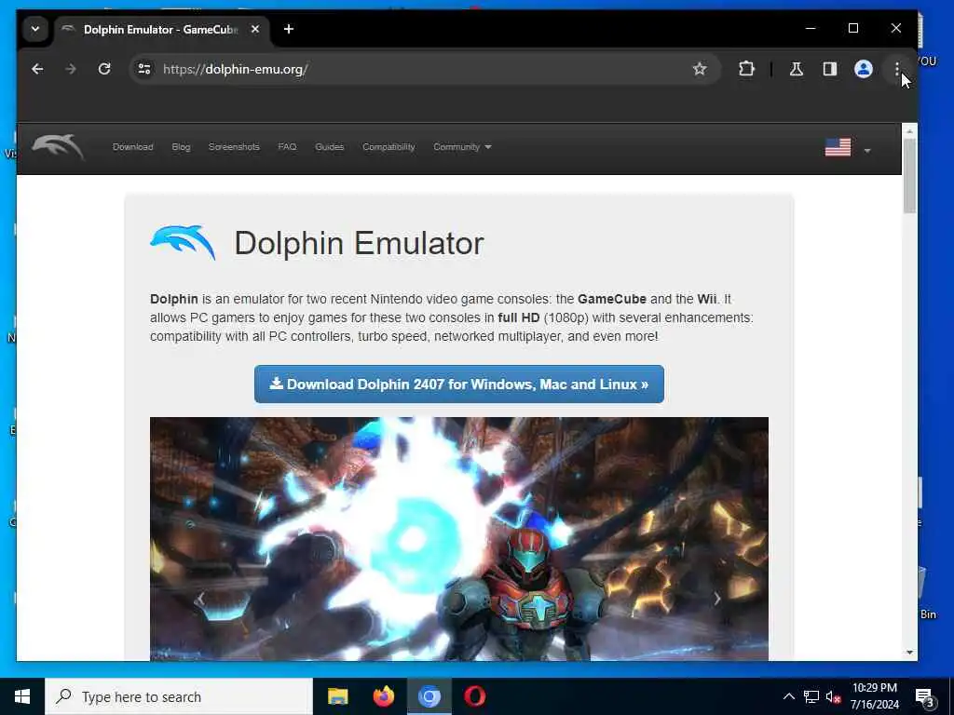Viewport: 954px width, 715px height.
Task: Click the vertical scrollbar thumb
Action: [909, 176]
